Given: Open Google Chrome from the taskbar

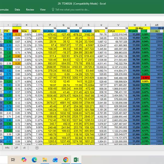Looking at the screenshot, I should [66, 160].
